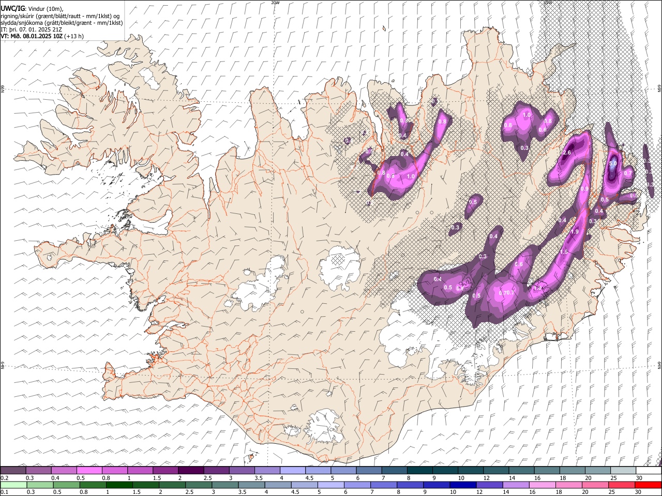Select the dark blue lower-legend swatch between 10 and 12
The width and height of the screenshot is (662, 496).
(463, 485)
